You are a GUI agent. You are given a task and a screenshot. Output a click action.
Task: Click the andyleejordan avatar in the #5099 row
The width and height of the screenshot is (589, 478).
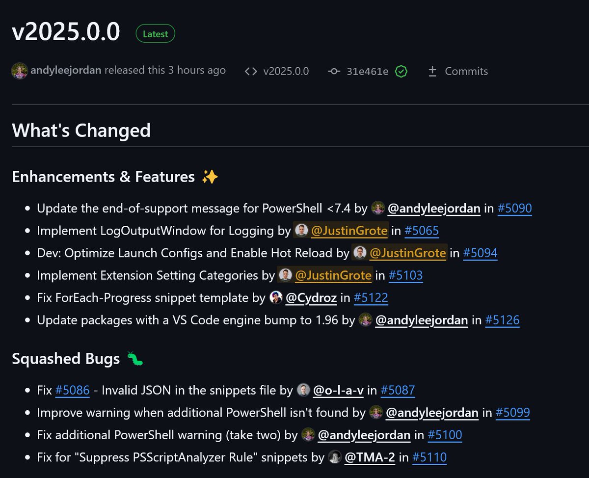(x=376, y=413)
